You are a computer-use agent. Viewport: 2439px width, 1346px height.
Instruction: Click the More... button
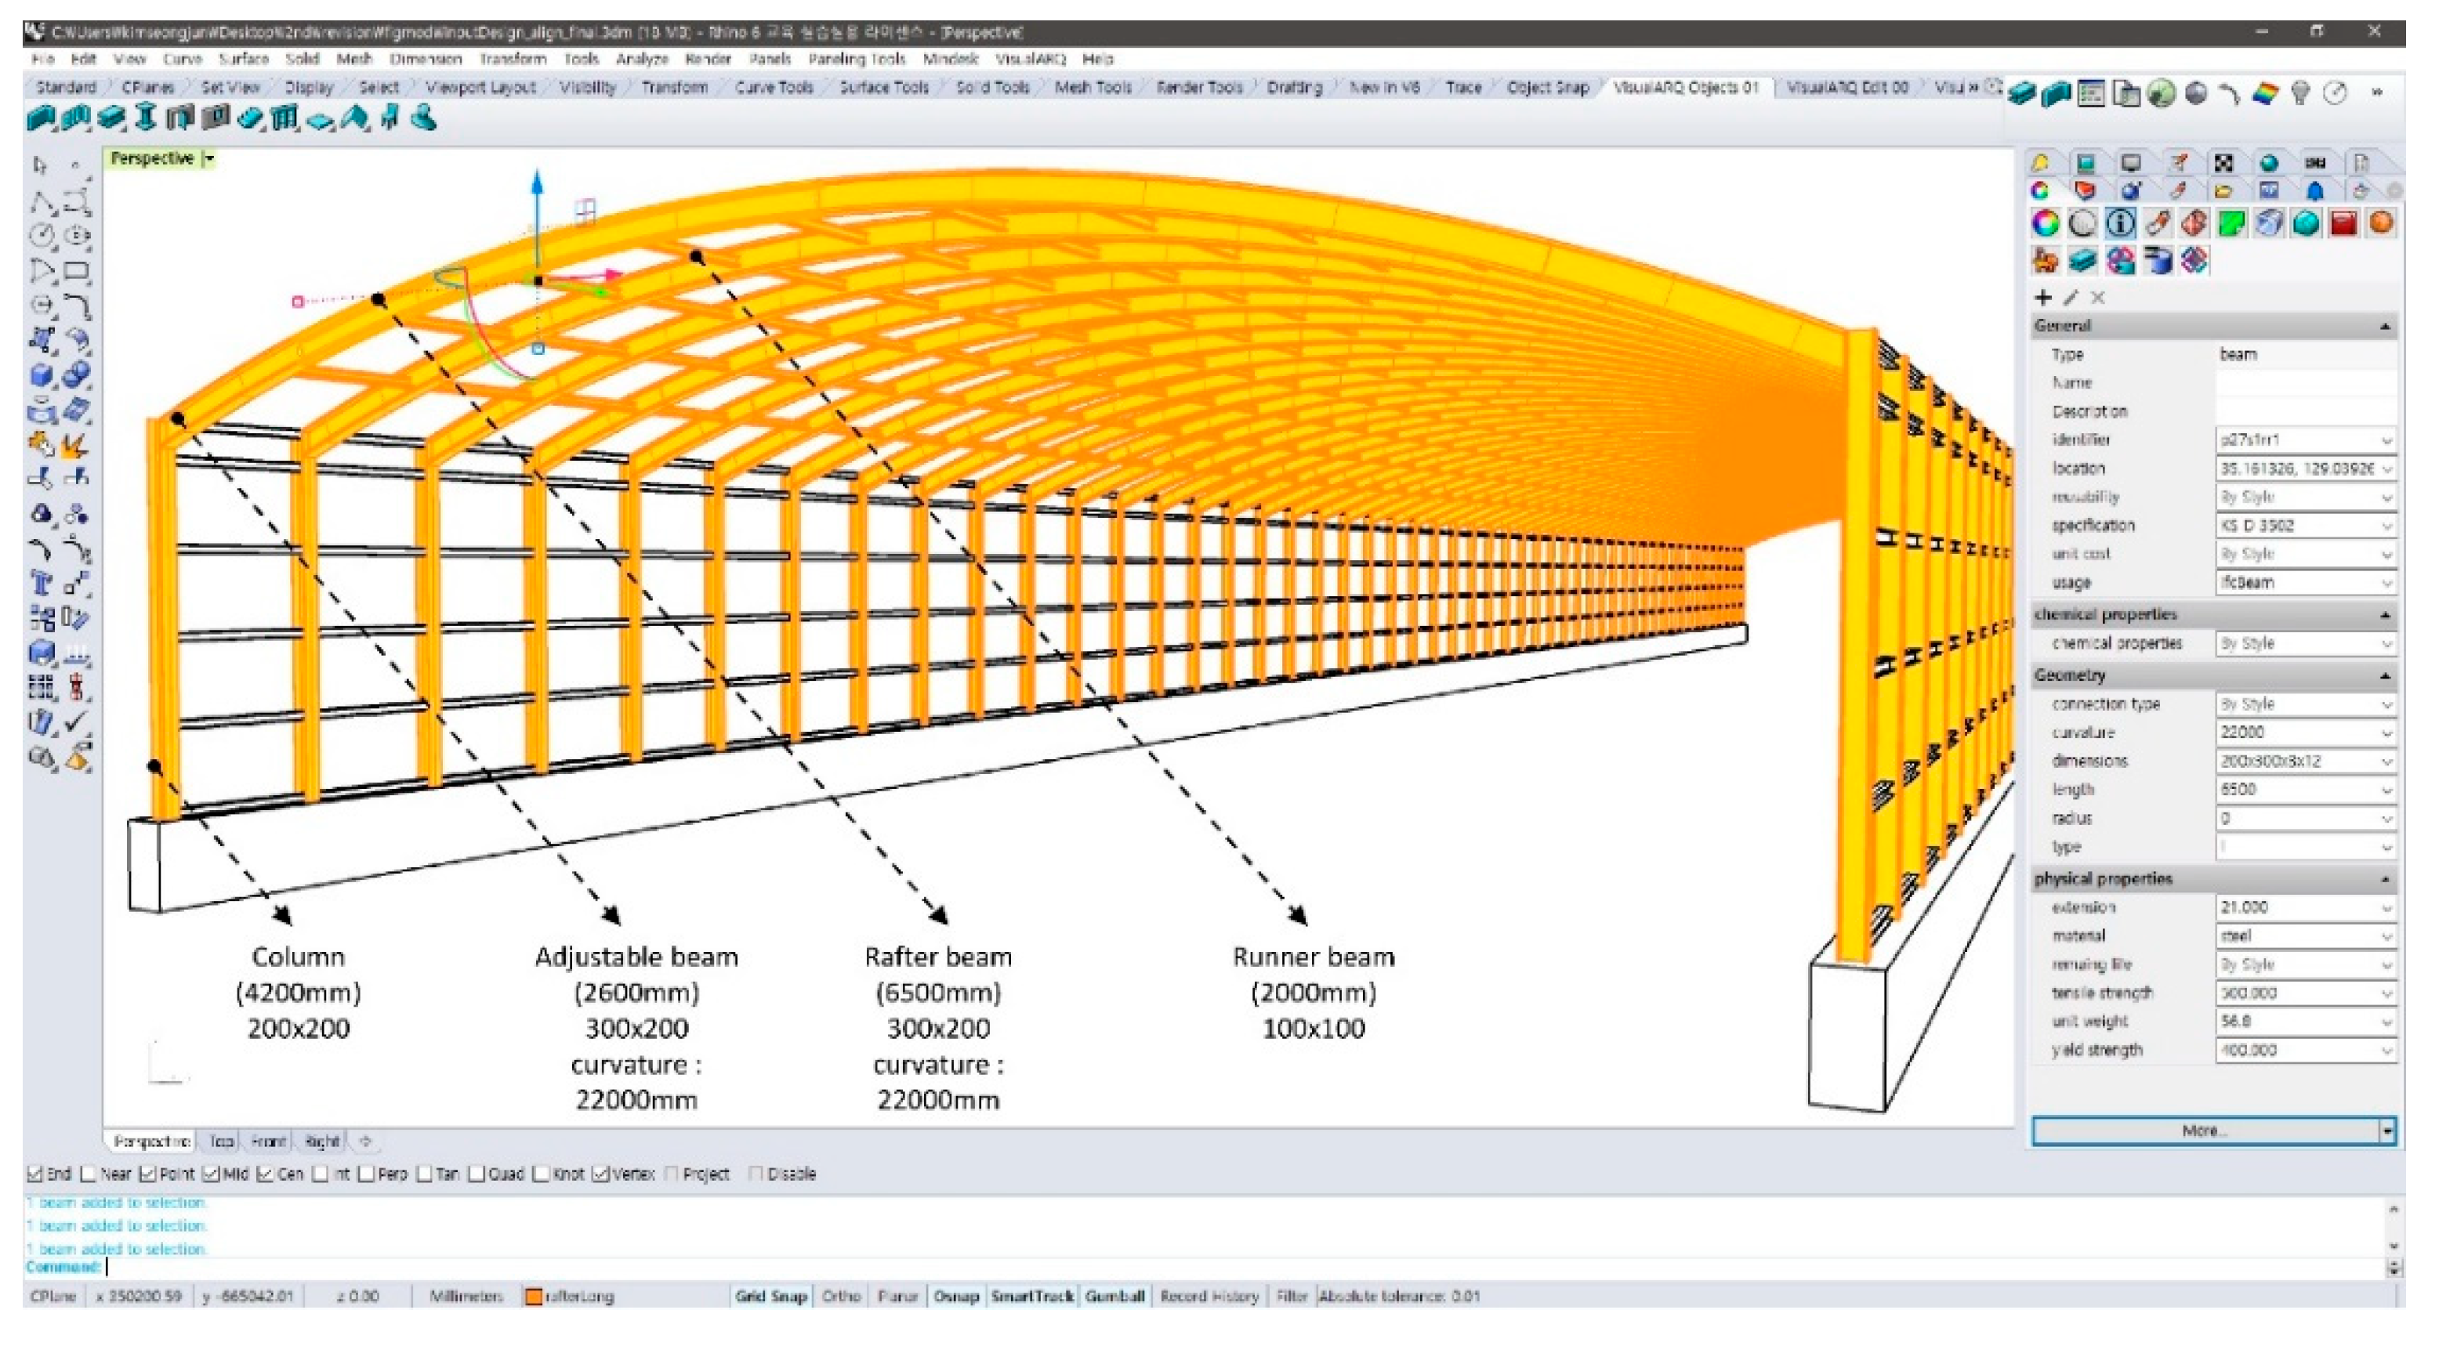pyautogui.click(x=2204, y=1131)
